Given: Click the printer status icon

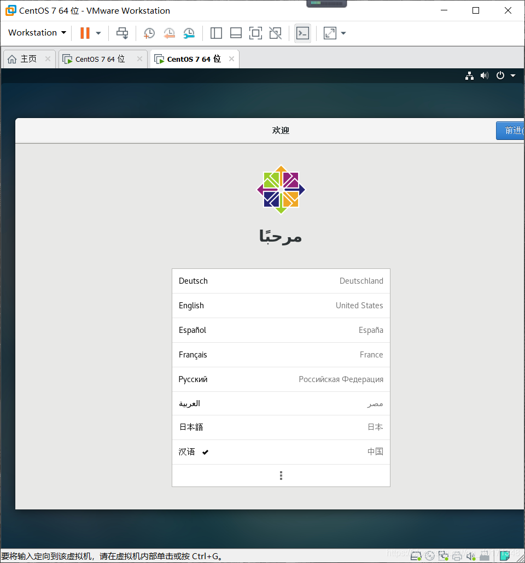Looking at the screenshot, I should (x=457, y=556).
